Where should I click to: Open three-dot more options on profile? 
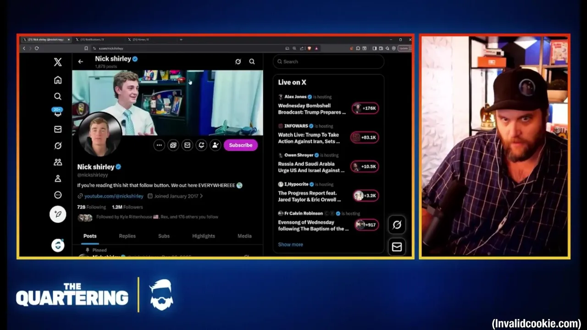[x=159, y=145]
